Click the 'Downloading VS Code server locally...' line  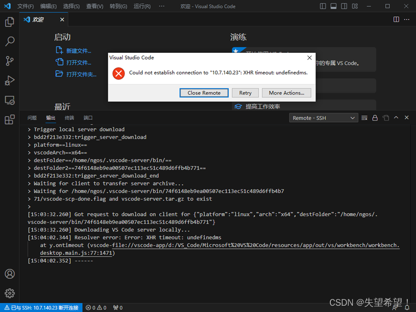click(x=109, y=230)
